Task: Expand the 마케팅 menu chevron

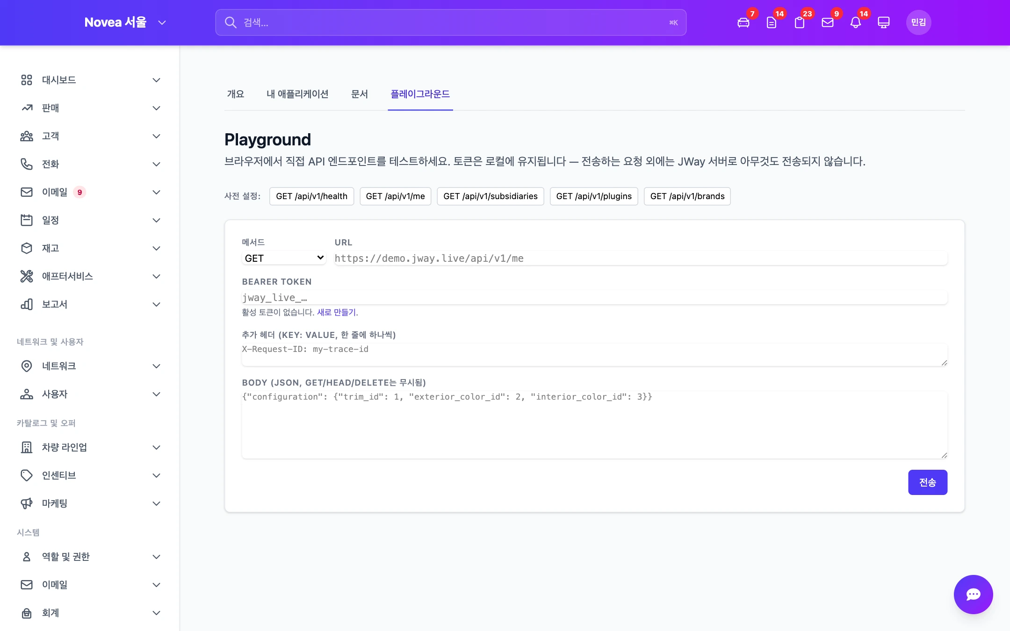Action: (157, 503)
